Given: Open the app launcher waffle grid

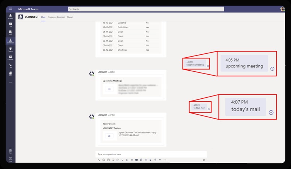Looking at the screenshot, I should click(10, 9).
